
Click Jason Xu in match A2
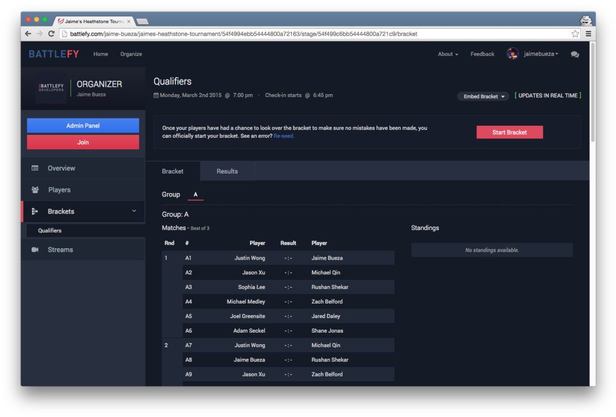click(x=254, y=273)
